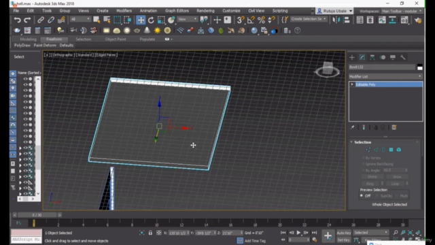The image size is (435, 245).
Task: Open the Hierarchy command panel tab
Action: [372, 57]
